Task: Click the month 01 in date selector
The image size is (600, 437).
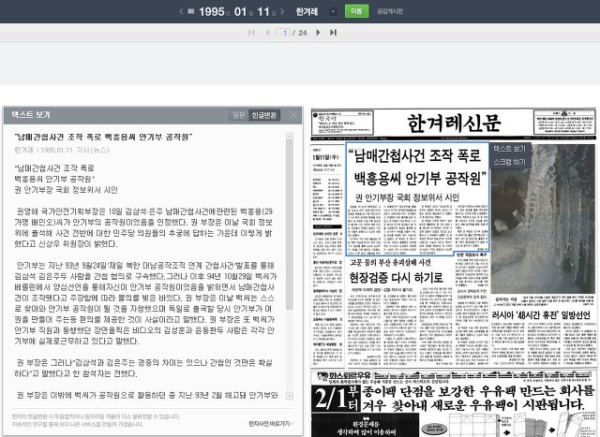Action: tap(240, 11)
